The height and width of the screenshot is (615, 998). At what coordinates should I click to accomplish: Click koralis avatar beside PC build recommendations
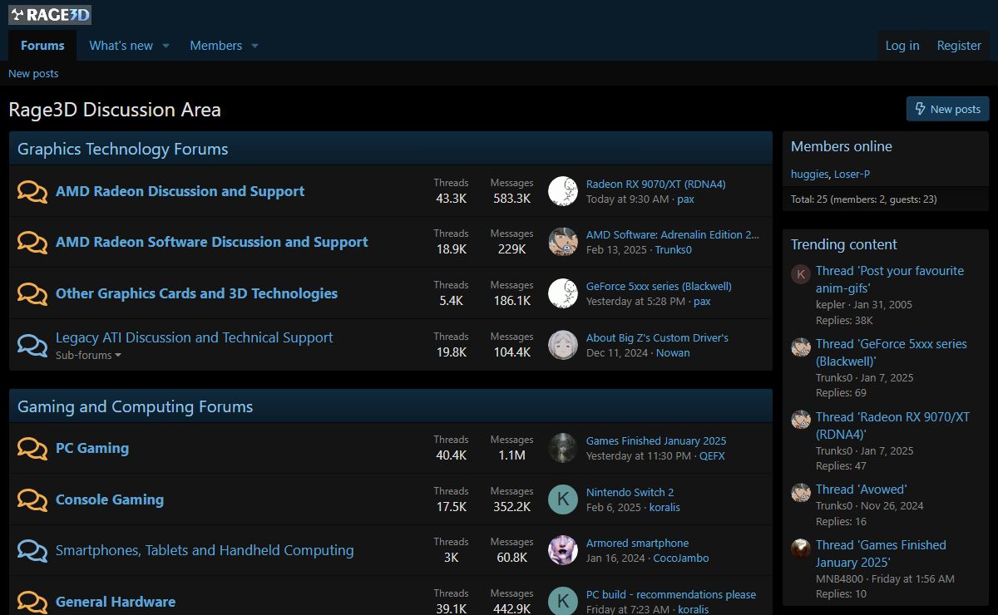pos(563,602)
